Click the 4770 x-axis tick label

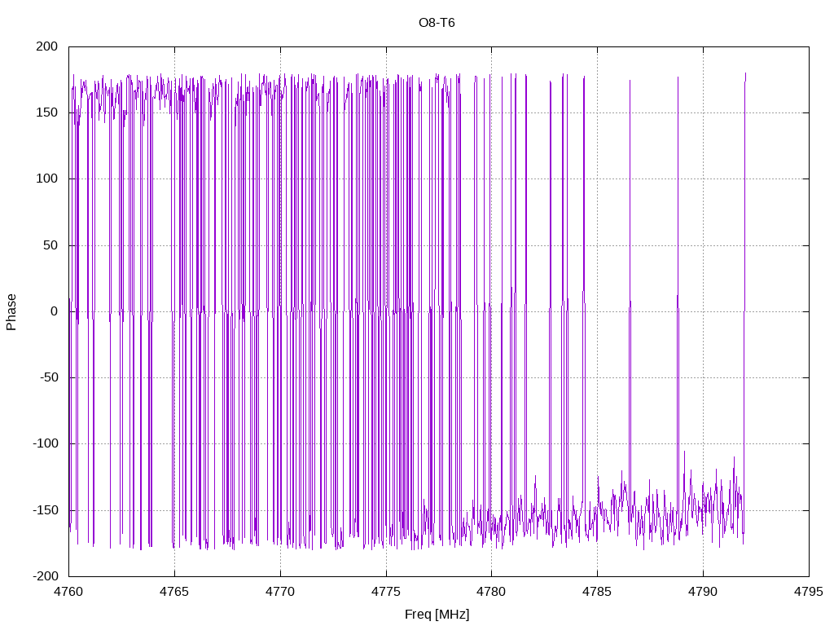[280, 592]
